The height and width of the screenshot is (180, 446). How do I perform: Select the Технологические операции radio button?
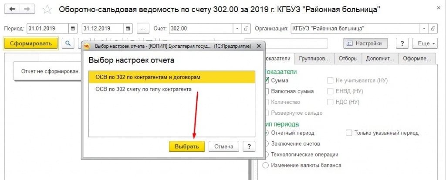(266, 154)
